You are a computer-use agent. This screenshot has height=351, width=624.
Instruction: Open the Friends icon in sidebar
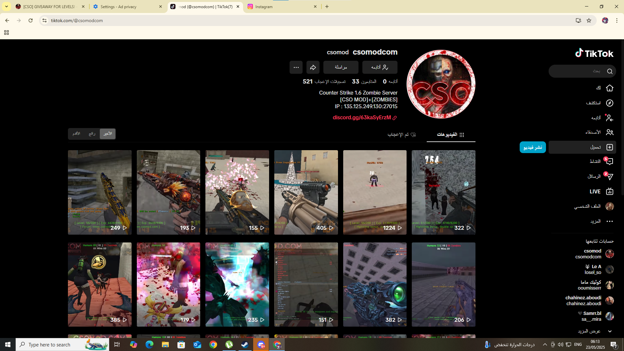tap(609, 132)
